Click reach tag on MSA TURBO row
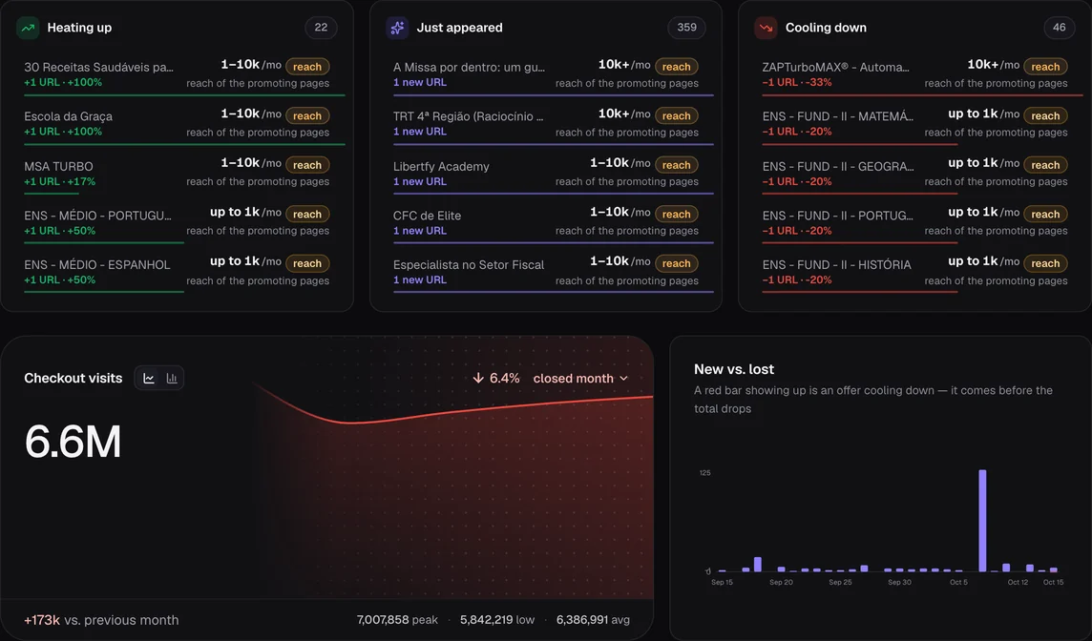The image size is (1092, 641). coord(307,165)
